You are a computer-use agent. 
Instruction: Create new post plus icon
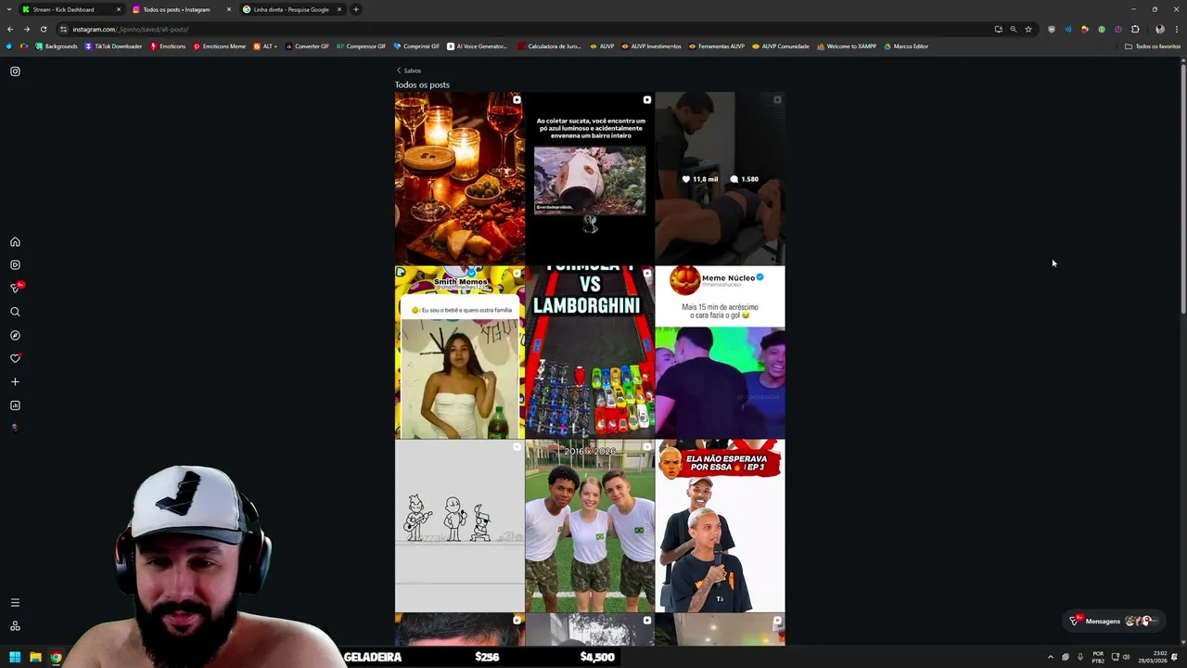click(15, 381)
